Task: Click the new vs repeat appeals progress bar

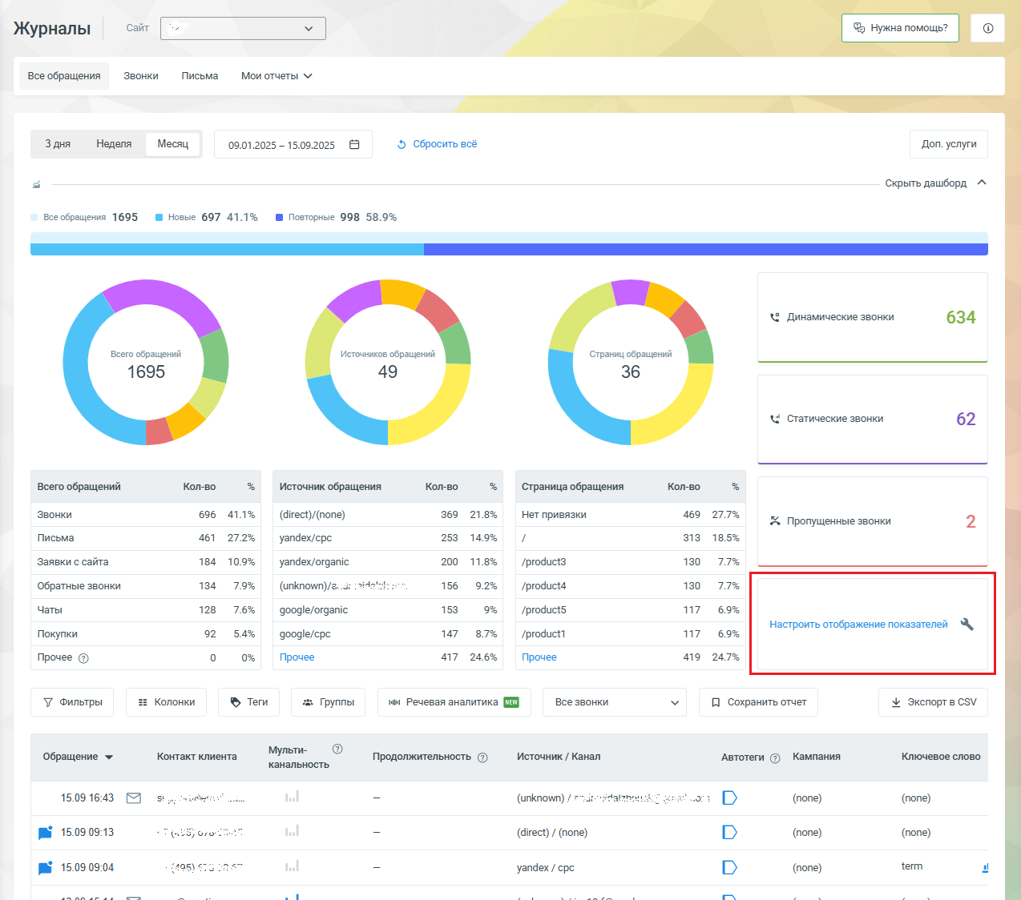Action: [x=509, y=244]
